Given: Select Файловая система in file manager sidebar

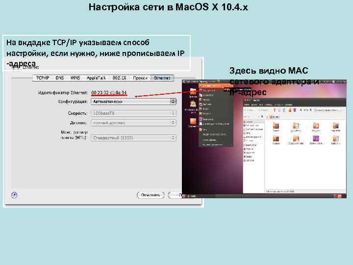Looking at the screenshot, I should pyautogui.click(x=254, y=129).
